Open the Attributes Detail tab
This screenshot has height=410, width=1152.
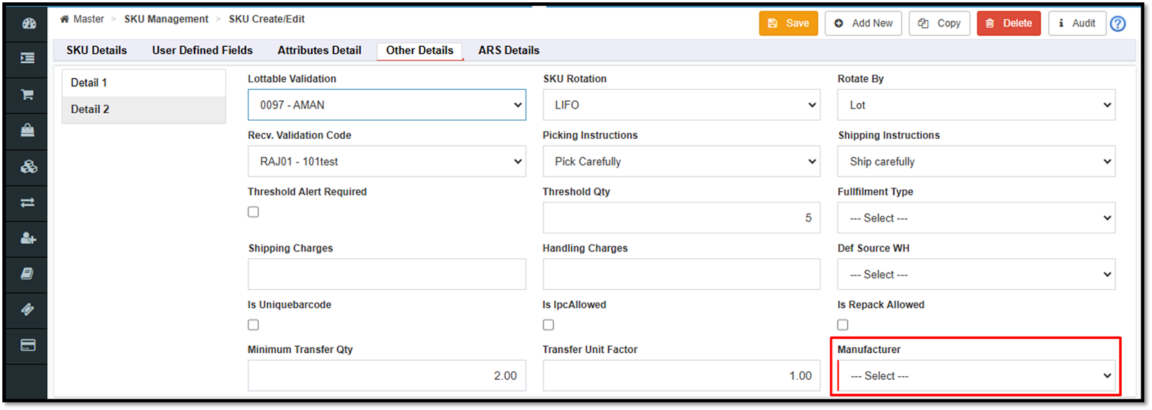coord(320,50)
